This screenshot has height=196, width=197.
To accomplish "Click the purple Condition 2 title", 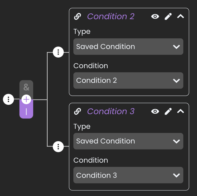I will click(111, 16).
